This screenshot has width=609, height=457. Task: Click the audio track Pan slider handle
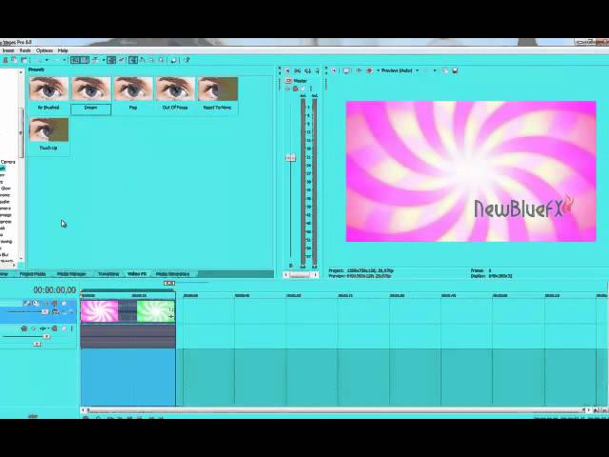37,344
